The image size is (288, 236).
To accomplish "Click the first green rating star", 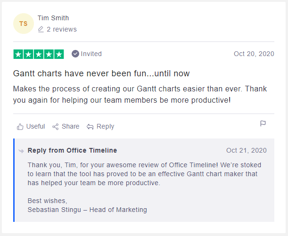I will (x=18, y=54).
